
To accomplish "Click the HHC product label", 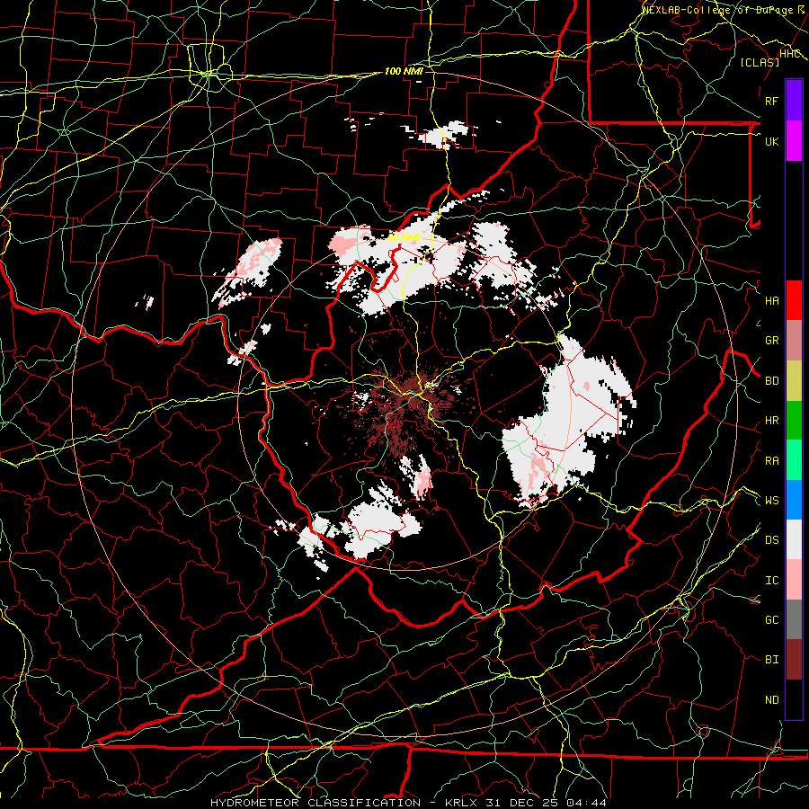I will click(790, 54).
